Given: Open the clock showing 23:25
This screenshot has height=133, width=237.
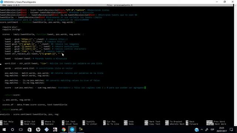Looking at the screenshot, I should (x=221, y=130).
